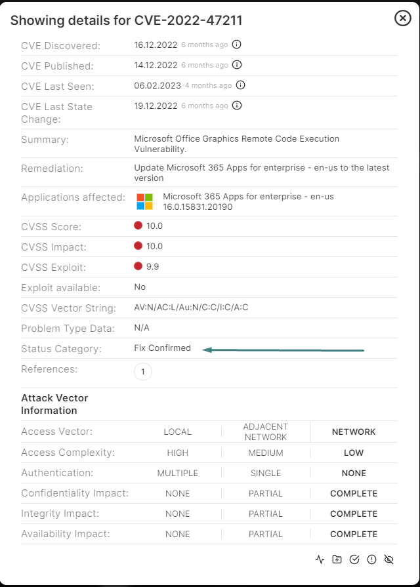Click the CVSS vector string value

pyautogui.click(x=191, y=308)
